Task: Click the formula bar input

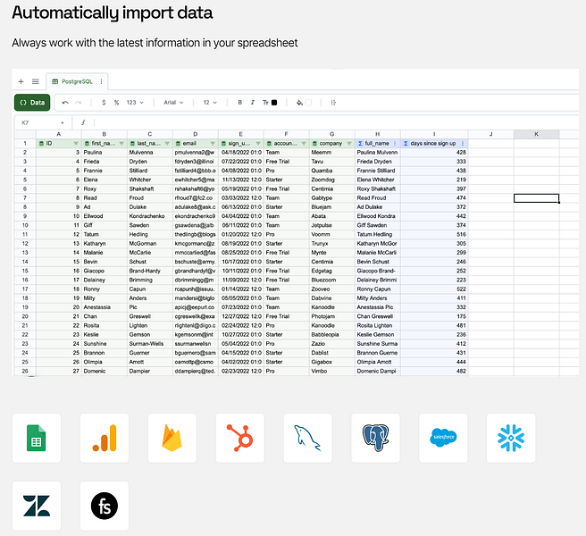Action: [x=337, y=122]
